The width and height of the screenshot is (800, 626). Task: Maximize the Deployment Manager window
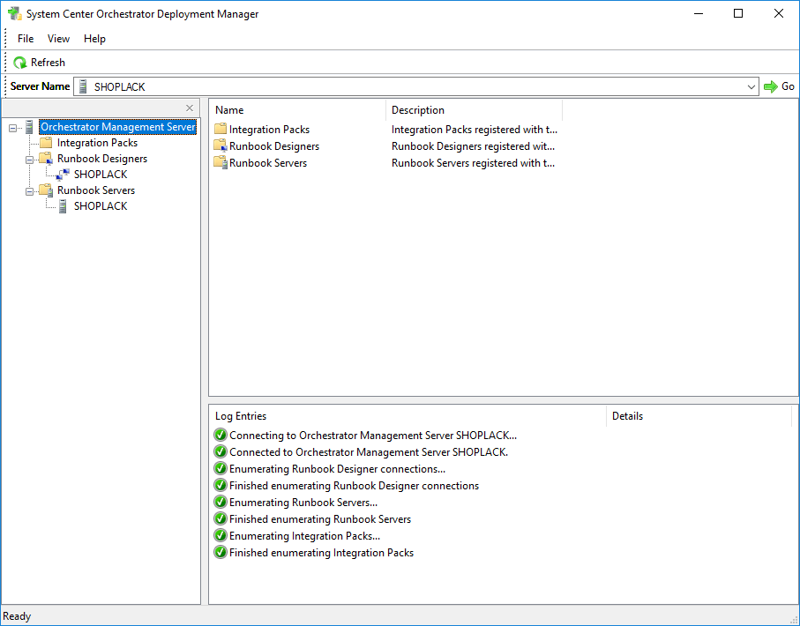click(x=738, y=14)
